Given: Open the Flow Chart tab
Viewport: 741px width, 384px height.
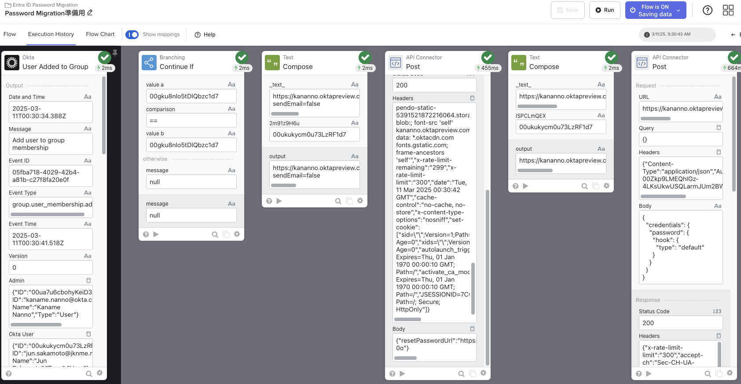Looking at the screenshot, I should pyautogui.click(x=100, y=34).
